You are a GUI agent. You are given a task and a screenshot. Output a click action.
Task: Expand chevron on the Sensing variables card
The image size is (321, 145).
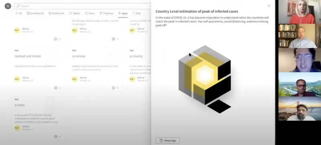pos(117,39)
